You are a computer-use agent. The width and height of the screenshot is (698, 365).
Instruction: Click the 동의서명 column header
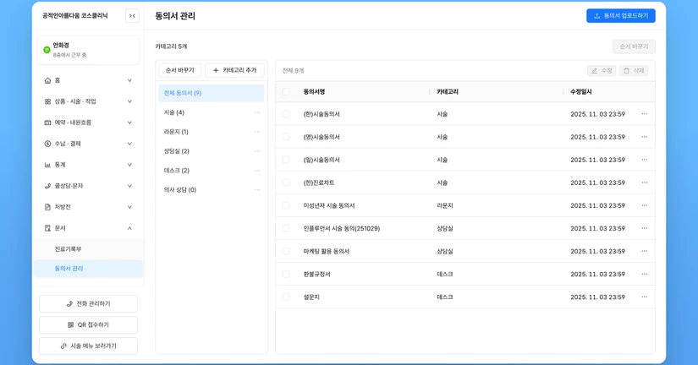pos(314,91)
